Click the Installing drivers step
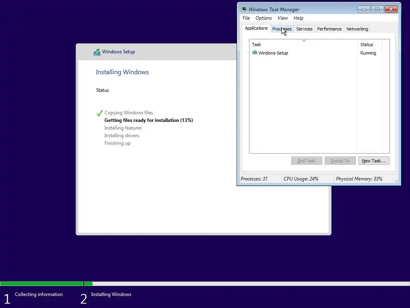This screenshot has height=308, width=410. point(122,136)
